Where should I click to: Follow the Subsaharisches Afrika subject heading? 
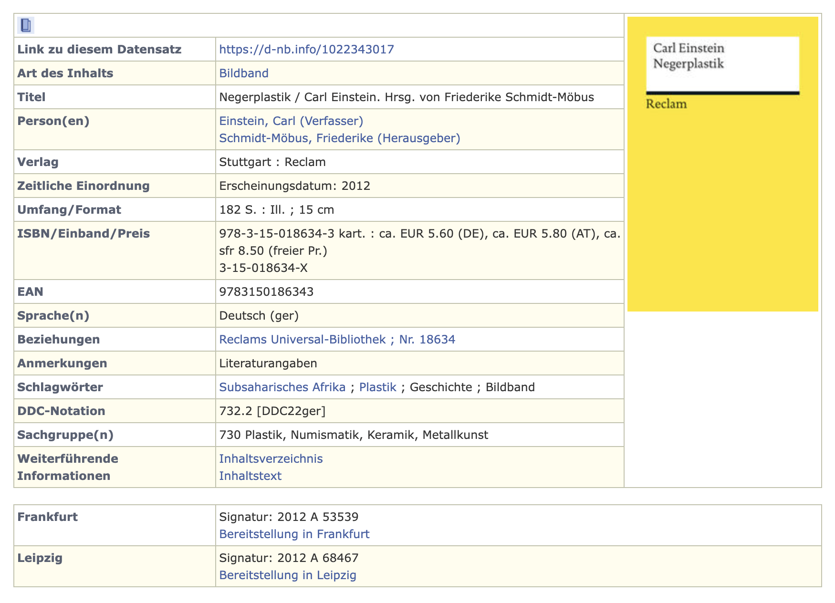(x=282, y=387)
